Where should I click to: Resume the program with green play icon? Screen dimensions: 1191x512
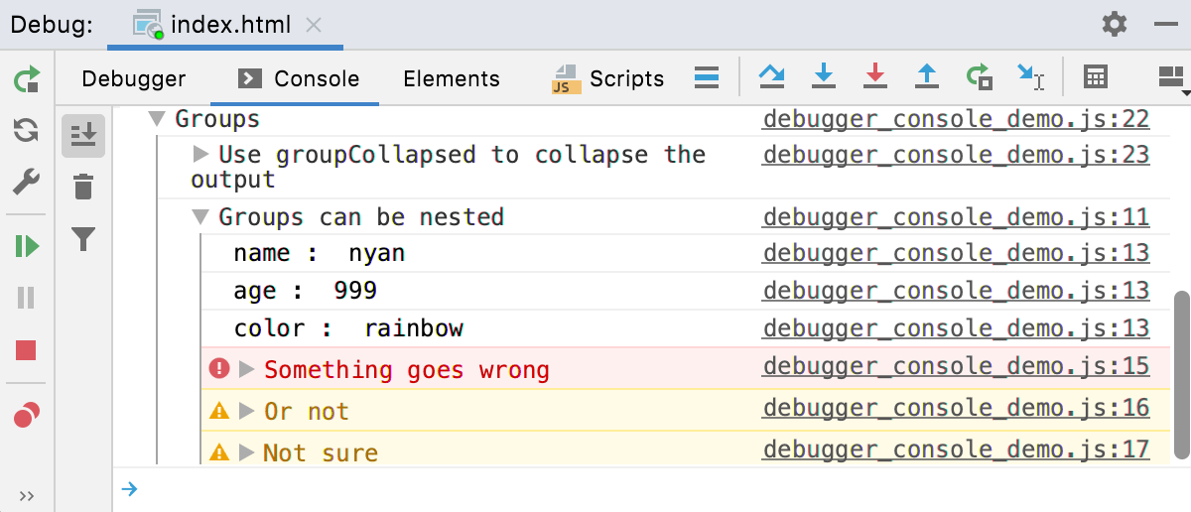[27, 245]
